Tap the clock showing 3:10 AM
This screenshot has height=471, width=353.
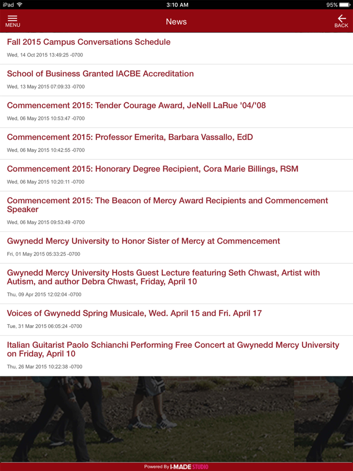click(x=176, y=5)
